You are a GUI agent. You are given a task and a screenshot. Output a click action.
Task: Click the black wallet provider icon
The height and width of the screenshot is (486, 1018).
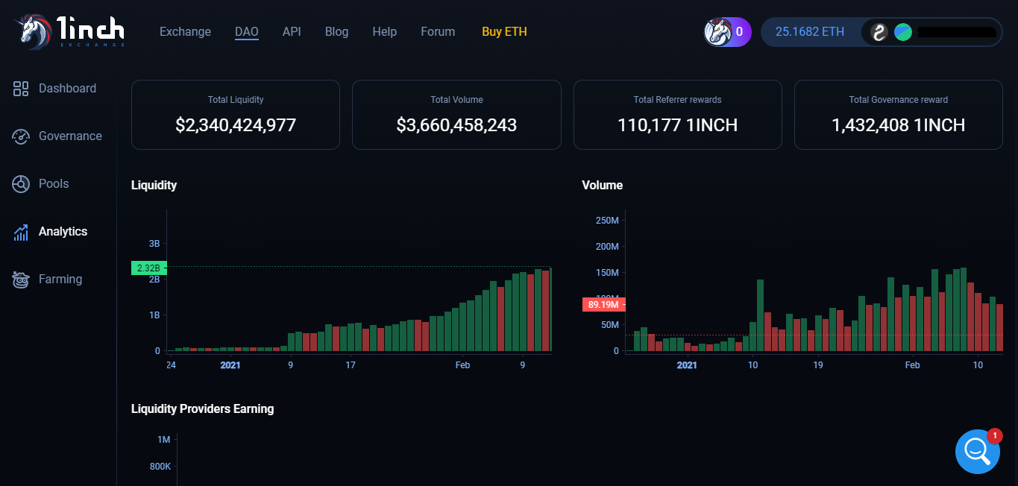(879, 32)
